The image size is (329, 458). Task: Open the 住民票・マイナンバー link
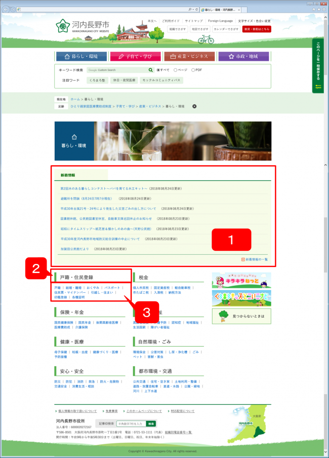pyautogui.click(x=70, y=292)
